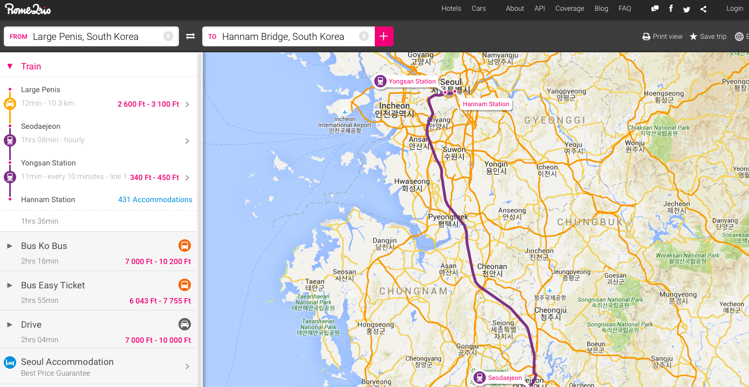Click the '1hrs 36min' total duration

[40, 221]
